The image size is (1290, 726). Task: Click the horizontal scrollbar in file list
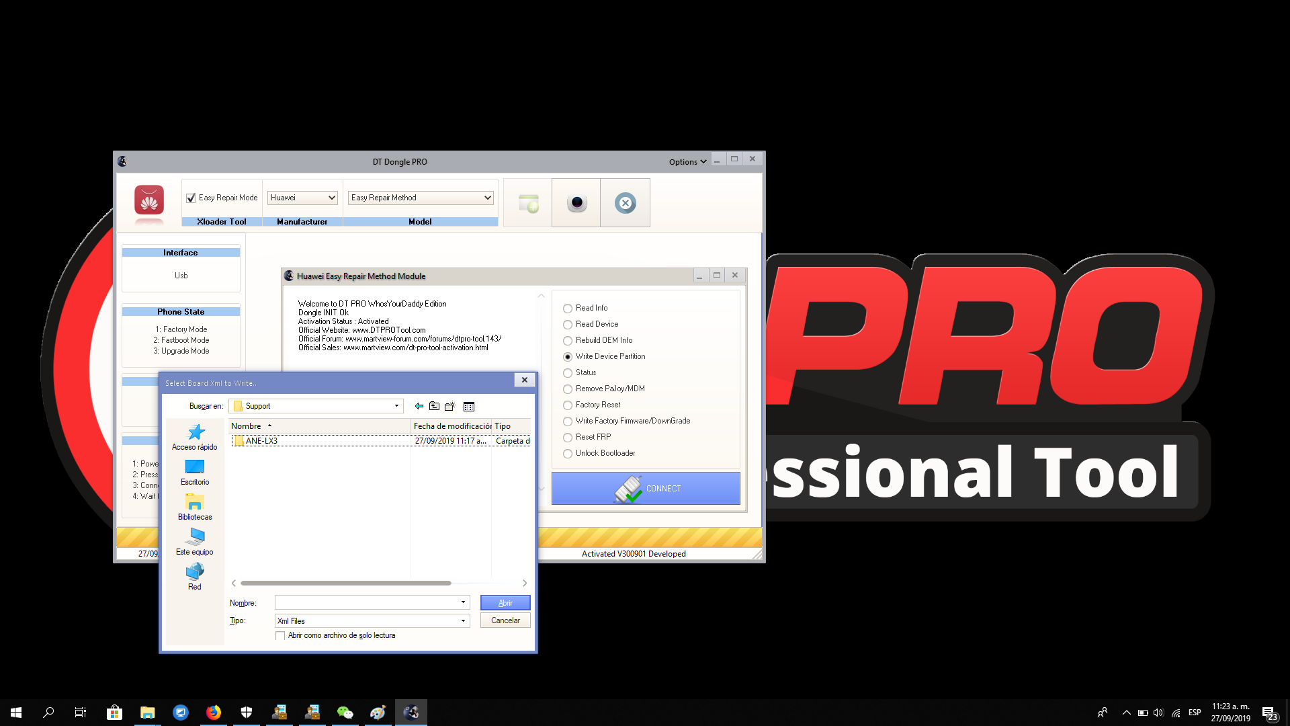point(345,583)
